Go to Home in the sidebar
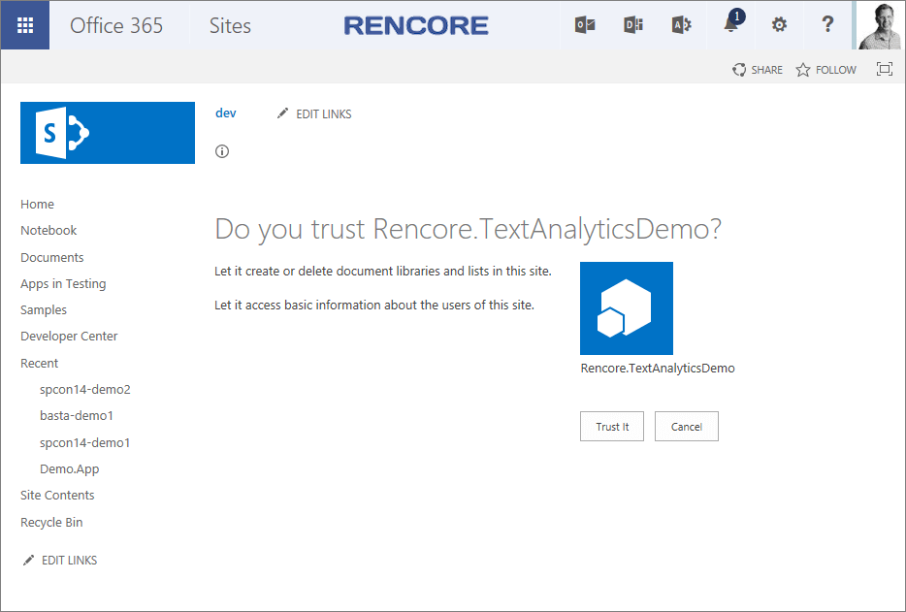906x612 pixels. click(37, 204)
